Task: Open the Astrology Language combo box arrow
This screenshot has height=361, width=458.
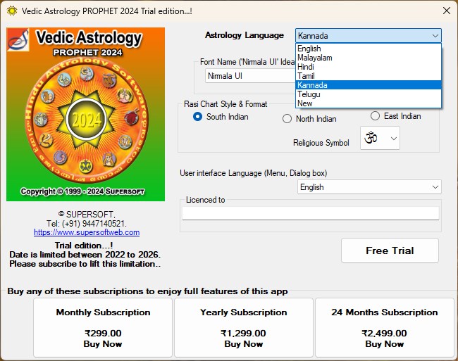Action: point(435,36)
